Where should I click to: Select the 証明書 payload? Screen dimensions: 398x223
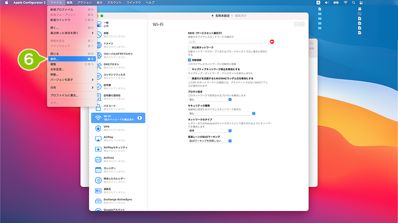(x=118, y=87)
